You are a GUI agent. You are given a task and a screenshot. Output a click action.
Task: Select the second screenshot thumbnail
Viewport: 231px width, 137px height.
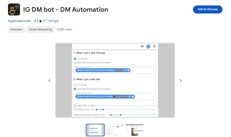pos(115,130)
